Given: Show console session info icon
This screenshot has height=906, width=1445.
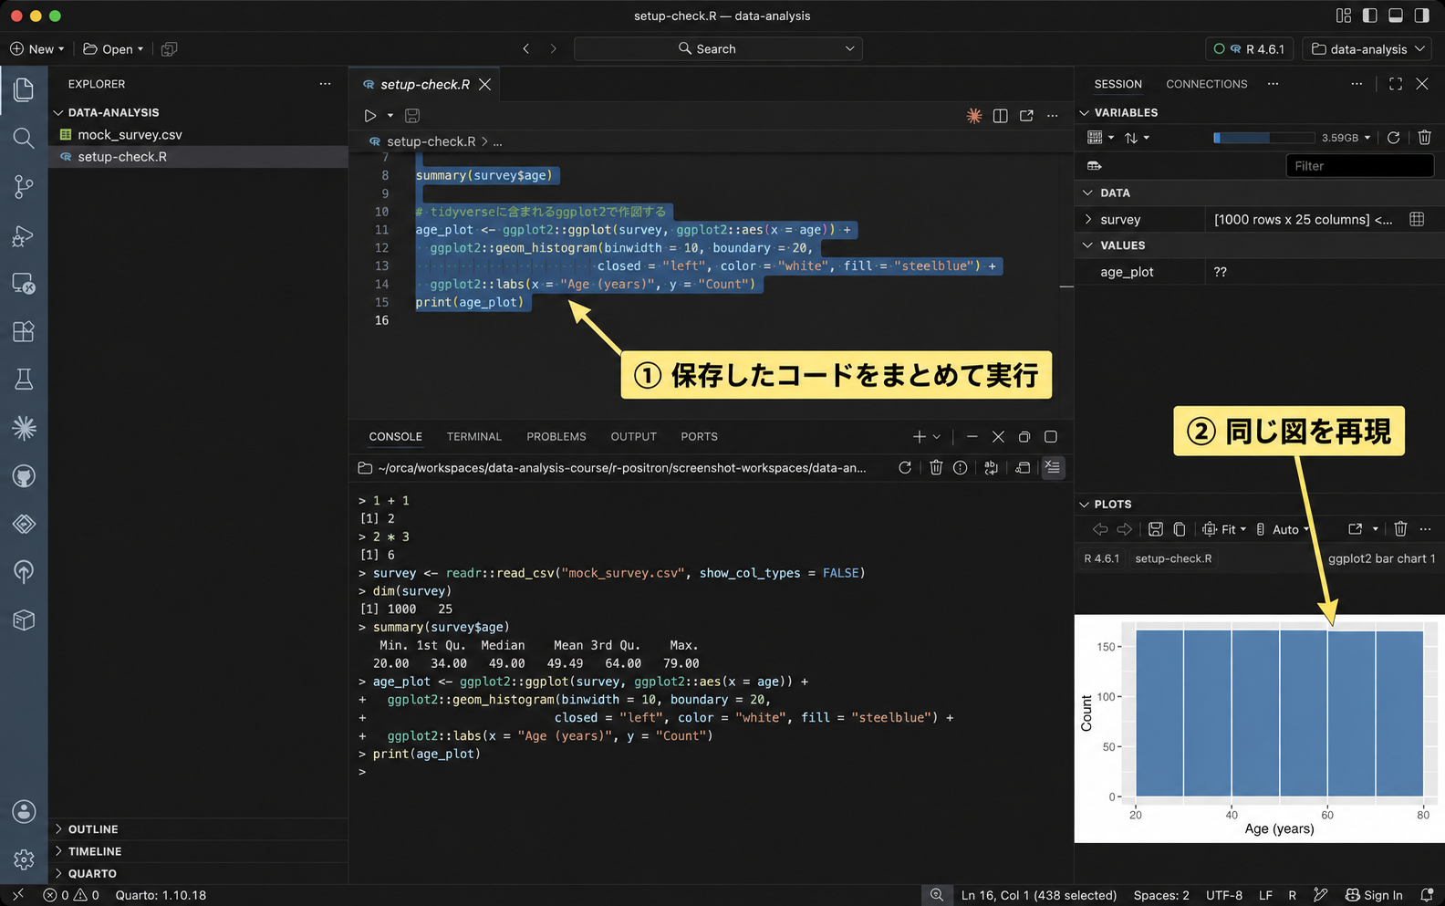Looking at the screenshot, I should [x=961, y=468].
